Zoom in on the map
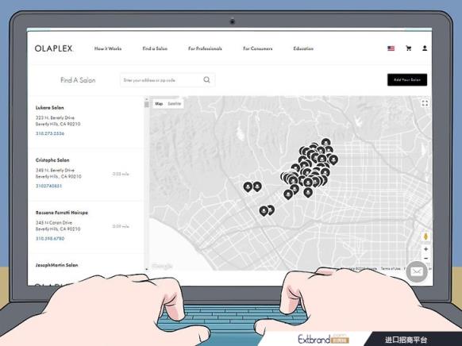 click(425, 249)
